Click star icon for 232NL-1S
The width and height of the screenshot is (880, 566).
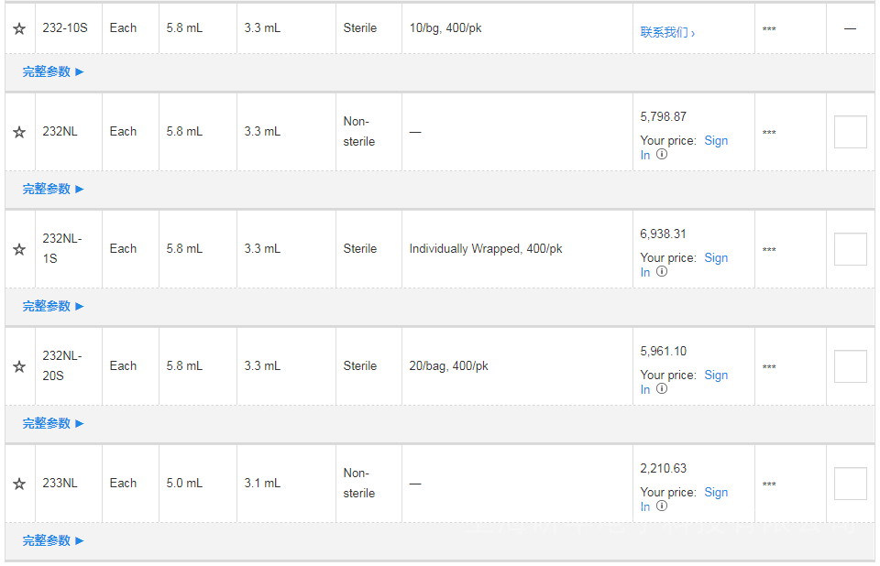point(19,249)
